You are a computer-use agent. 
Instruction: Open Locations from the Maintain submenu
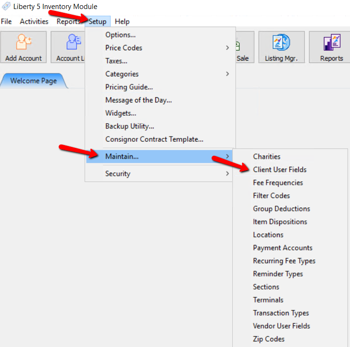point(290,235)
